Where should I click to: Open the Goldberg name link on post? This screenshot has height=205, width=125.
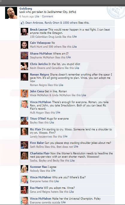[25, 8]
